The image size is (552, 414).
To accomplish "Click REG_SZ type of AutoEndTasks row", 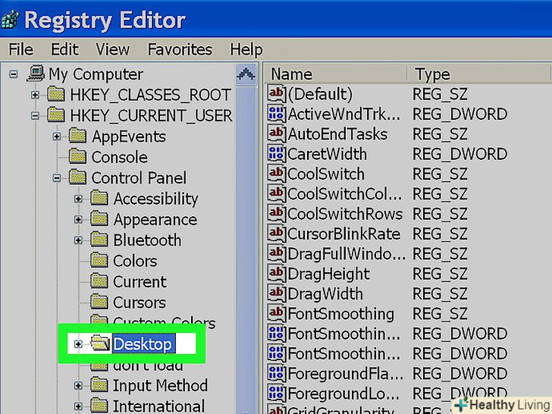I will point(440,134).
